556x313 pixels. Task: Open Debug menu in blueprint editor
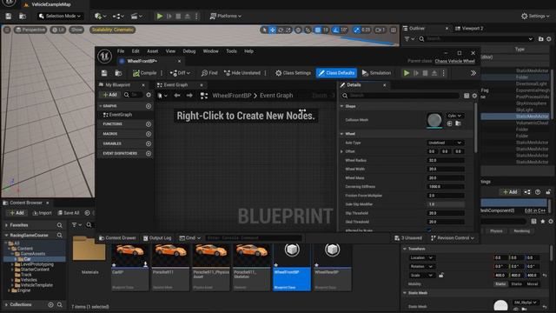tap(189, 51)
